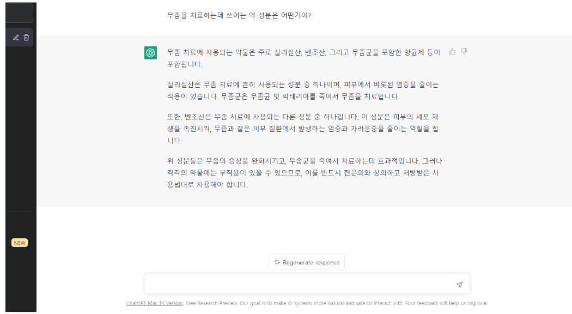Click the pencil edit chat icon
This screenshot has height=314, width=572.
click(x=16, y=37)
